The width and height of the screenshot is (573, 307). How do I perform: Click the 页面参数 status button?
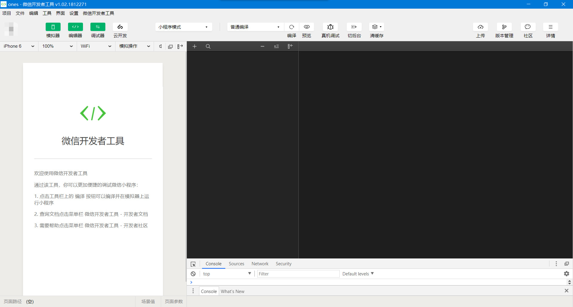click(x=174, y=301)
